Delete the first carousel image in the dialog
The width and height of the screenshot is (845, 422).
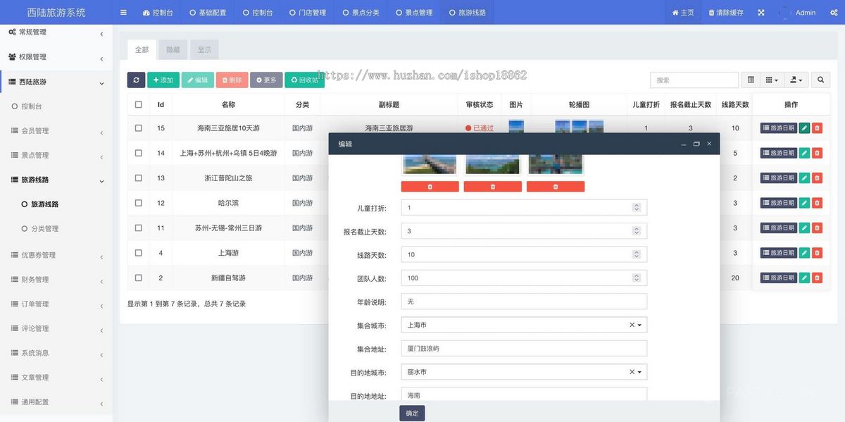tap(430, 186)
